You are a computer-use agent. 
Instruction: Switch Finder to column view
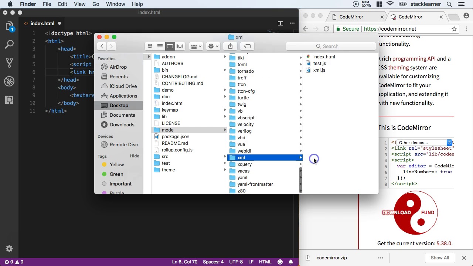click(170, 46)
